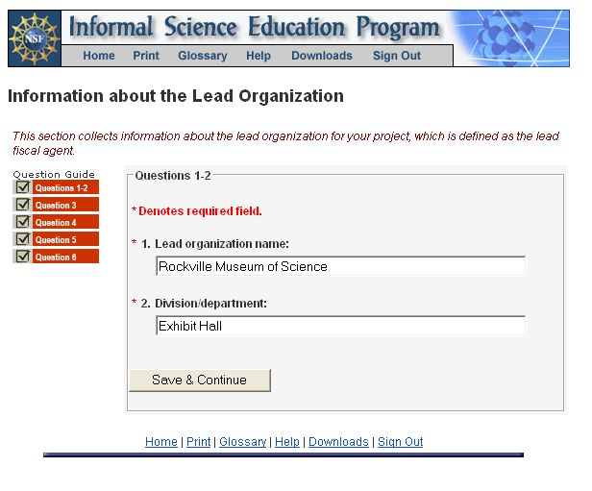
Task: Toggle the Question 6 checkbox
Action: point(22,257)
